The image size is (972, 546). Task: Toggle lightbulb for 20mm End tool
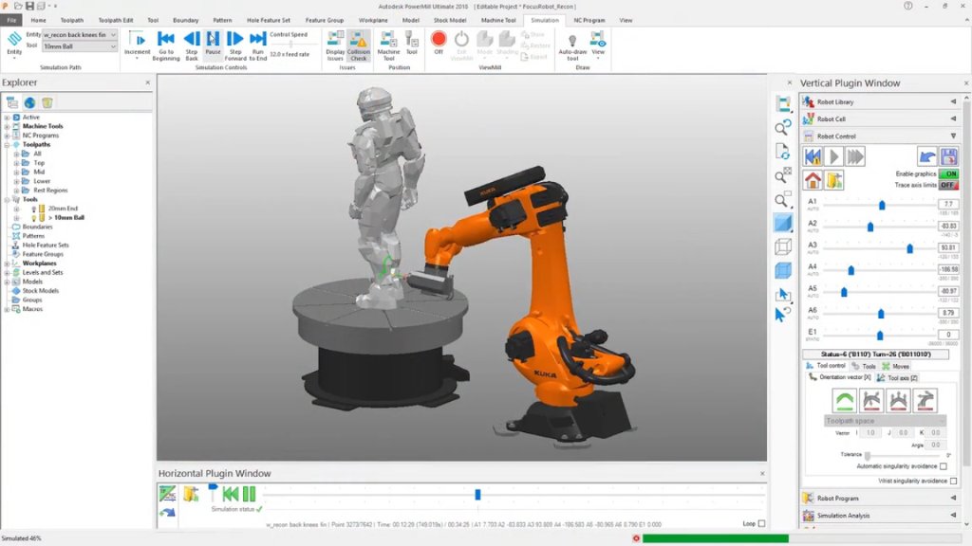[x=34, y=209]
